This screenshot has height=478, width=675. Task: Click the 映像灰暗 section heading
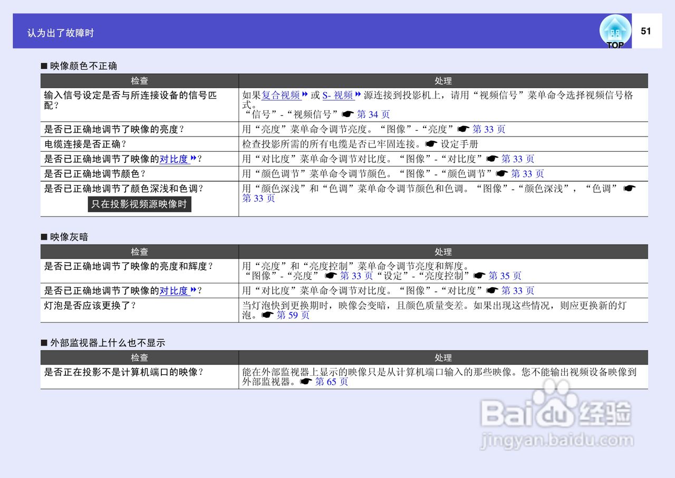click(65, 237)
